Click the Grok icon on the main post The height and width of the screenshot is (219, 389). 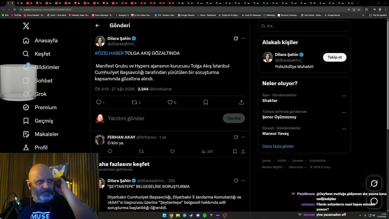(236, 39)
